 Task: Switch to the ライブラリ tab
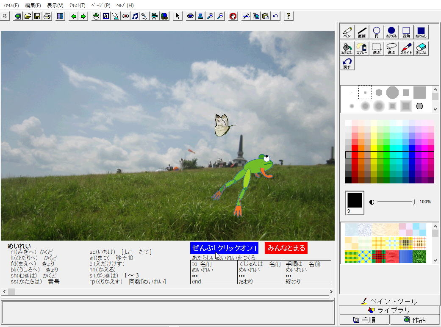coord(390,310)
